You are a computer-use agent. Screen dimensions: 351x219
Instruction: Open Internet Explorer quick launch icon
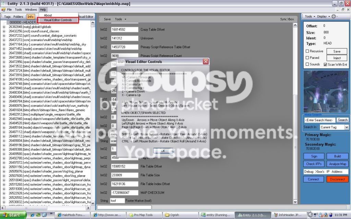tap(33, 215)
